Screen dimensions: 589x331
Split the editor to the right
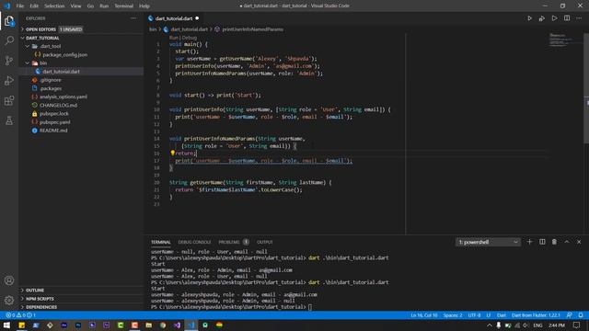(x=567, y=18)
